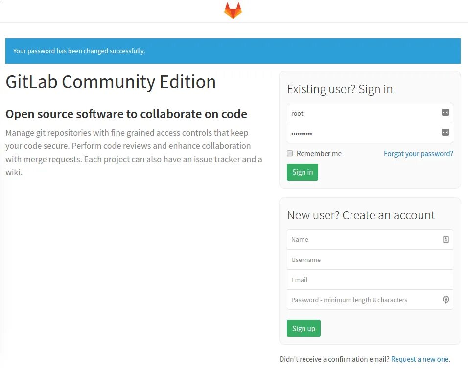Click the green Sign in button
Image resolution: width=468 pixels, height=379 pixels.
[303, 172]
